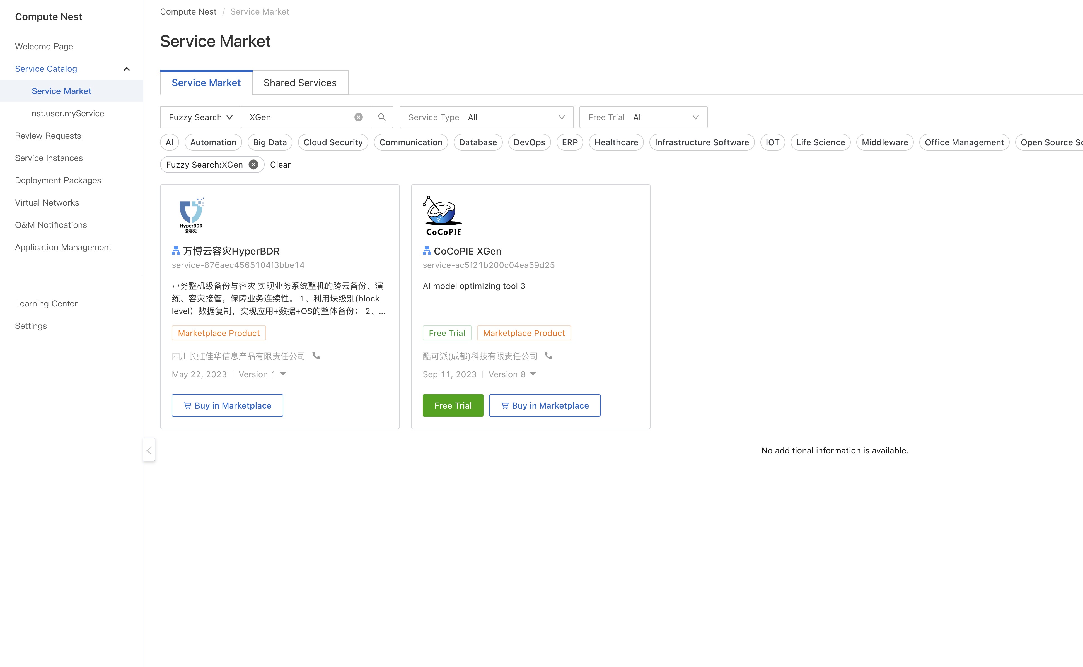This screenshot has height=667, width=1083.
Task: Filter by Communication category
Action: tap(411, 142)
